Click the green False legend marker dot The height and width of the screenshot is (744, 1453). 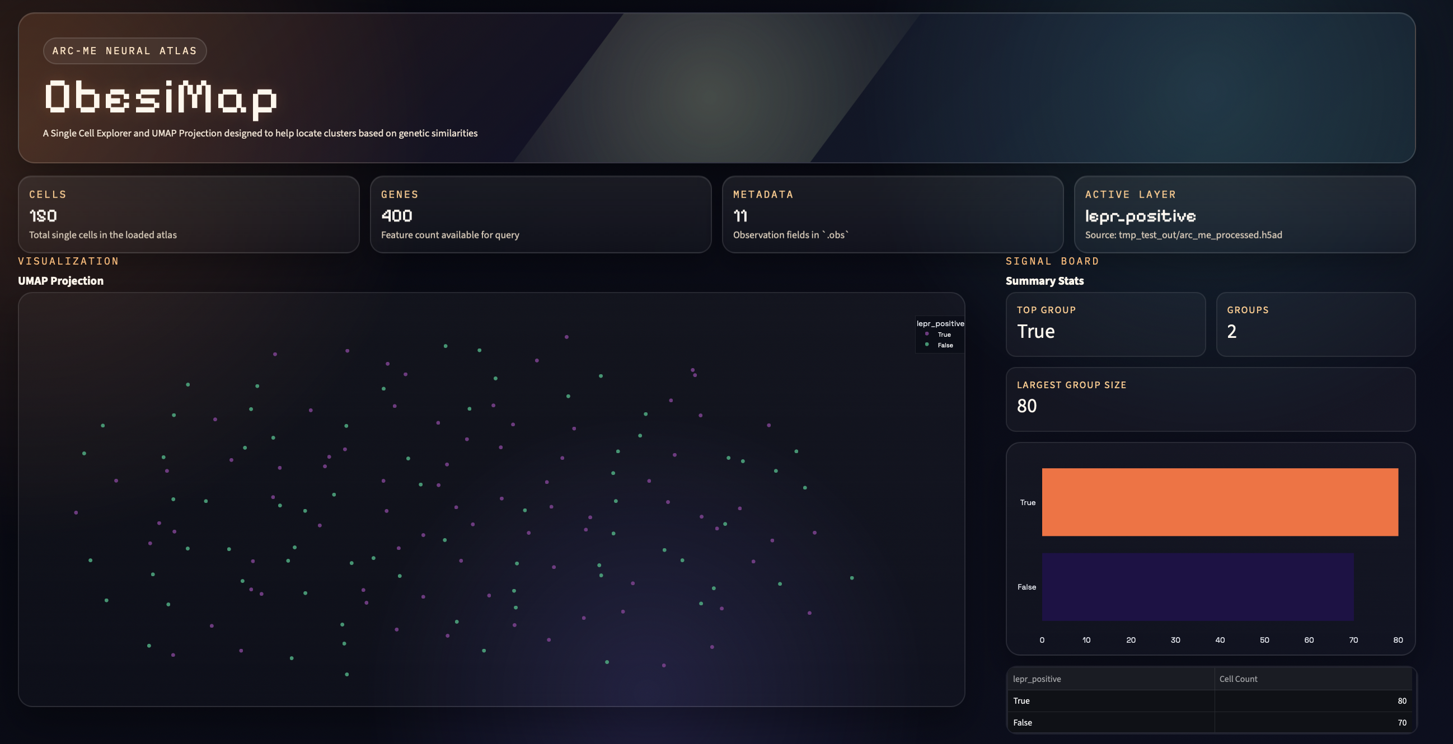927,345
